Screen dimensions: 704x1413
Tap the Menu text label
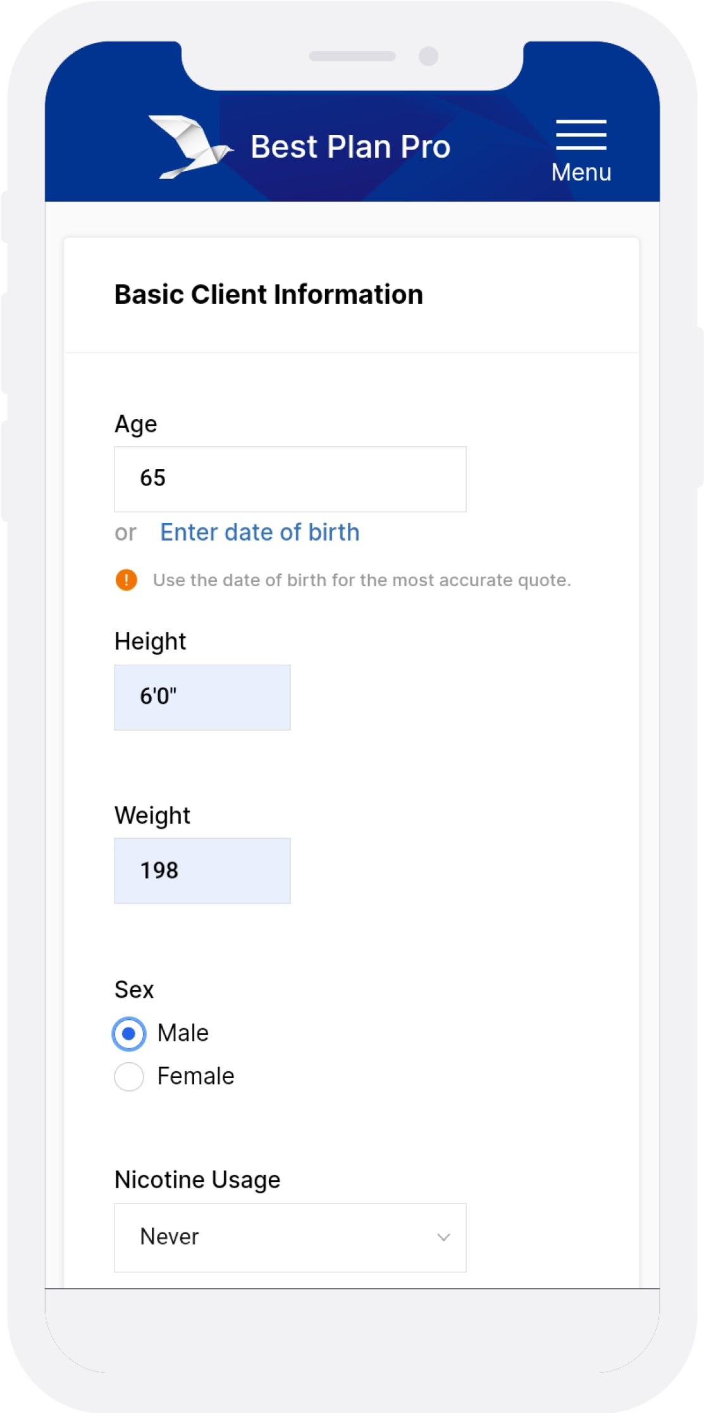pyautogui.click(x=581, y=172)
